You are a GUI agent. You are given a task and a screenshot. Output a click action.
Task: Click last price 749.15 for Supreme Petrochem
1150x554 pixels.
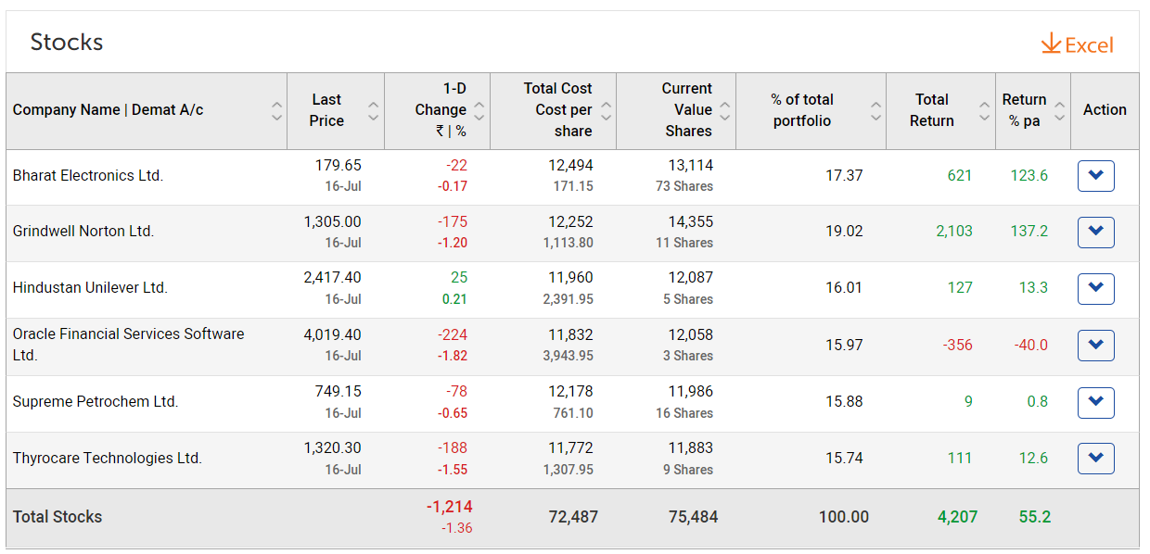pos(339,392)
